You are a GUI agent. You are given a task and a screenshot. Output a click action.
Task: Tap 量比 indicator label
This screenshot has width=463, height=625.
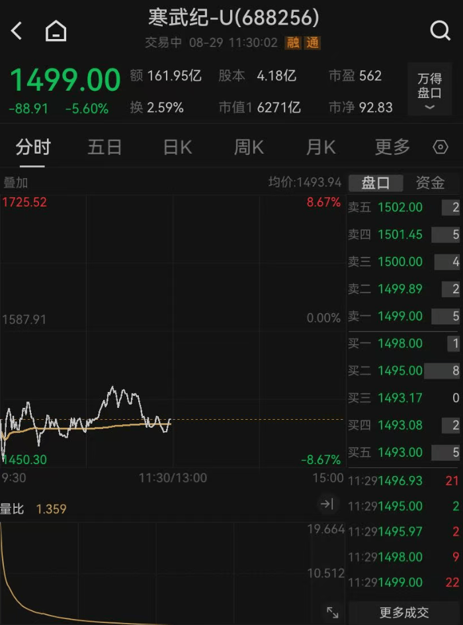12,509
